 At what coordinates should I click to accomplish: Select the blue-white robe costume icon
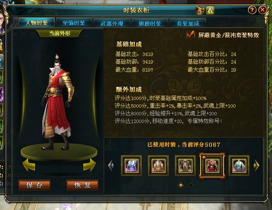(131, 166)
